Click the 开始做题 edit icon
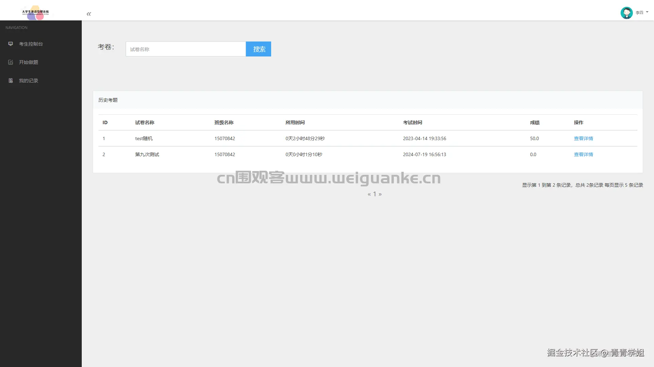The width and height of the screenshot is (654, 367). click(11, 62)
